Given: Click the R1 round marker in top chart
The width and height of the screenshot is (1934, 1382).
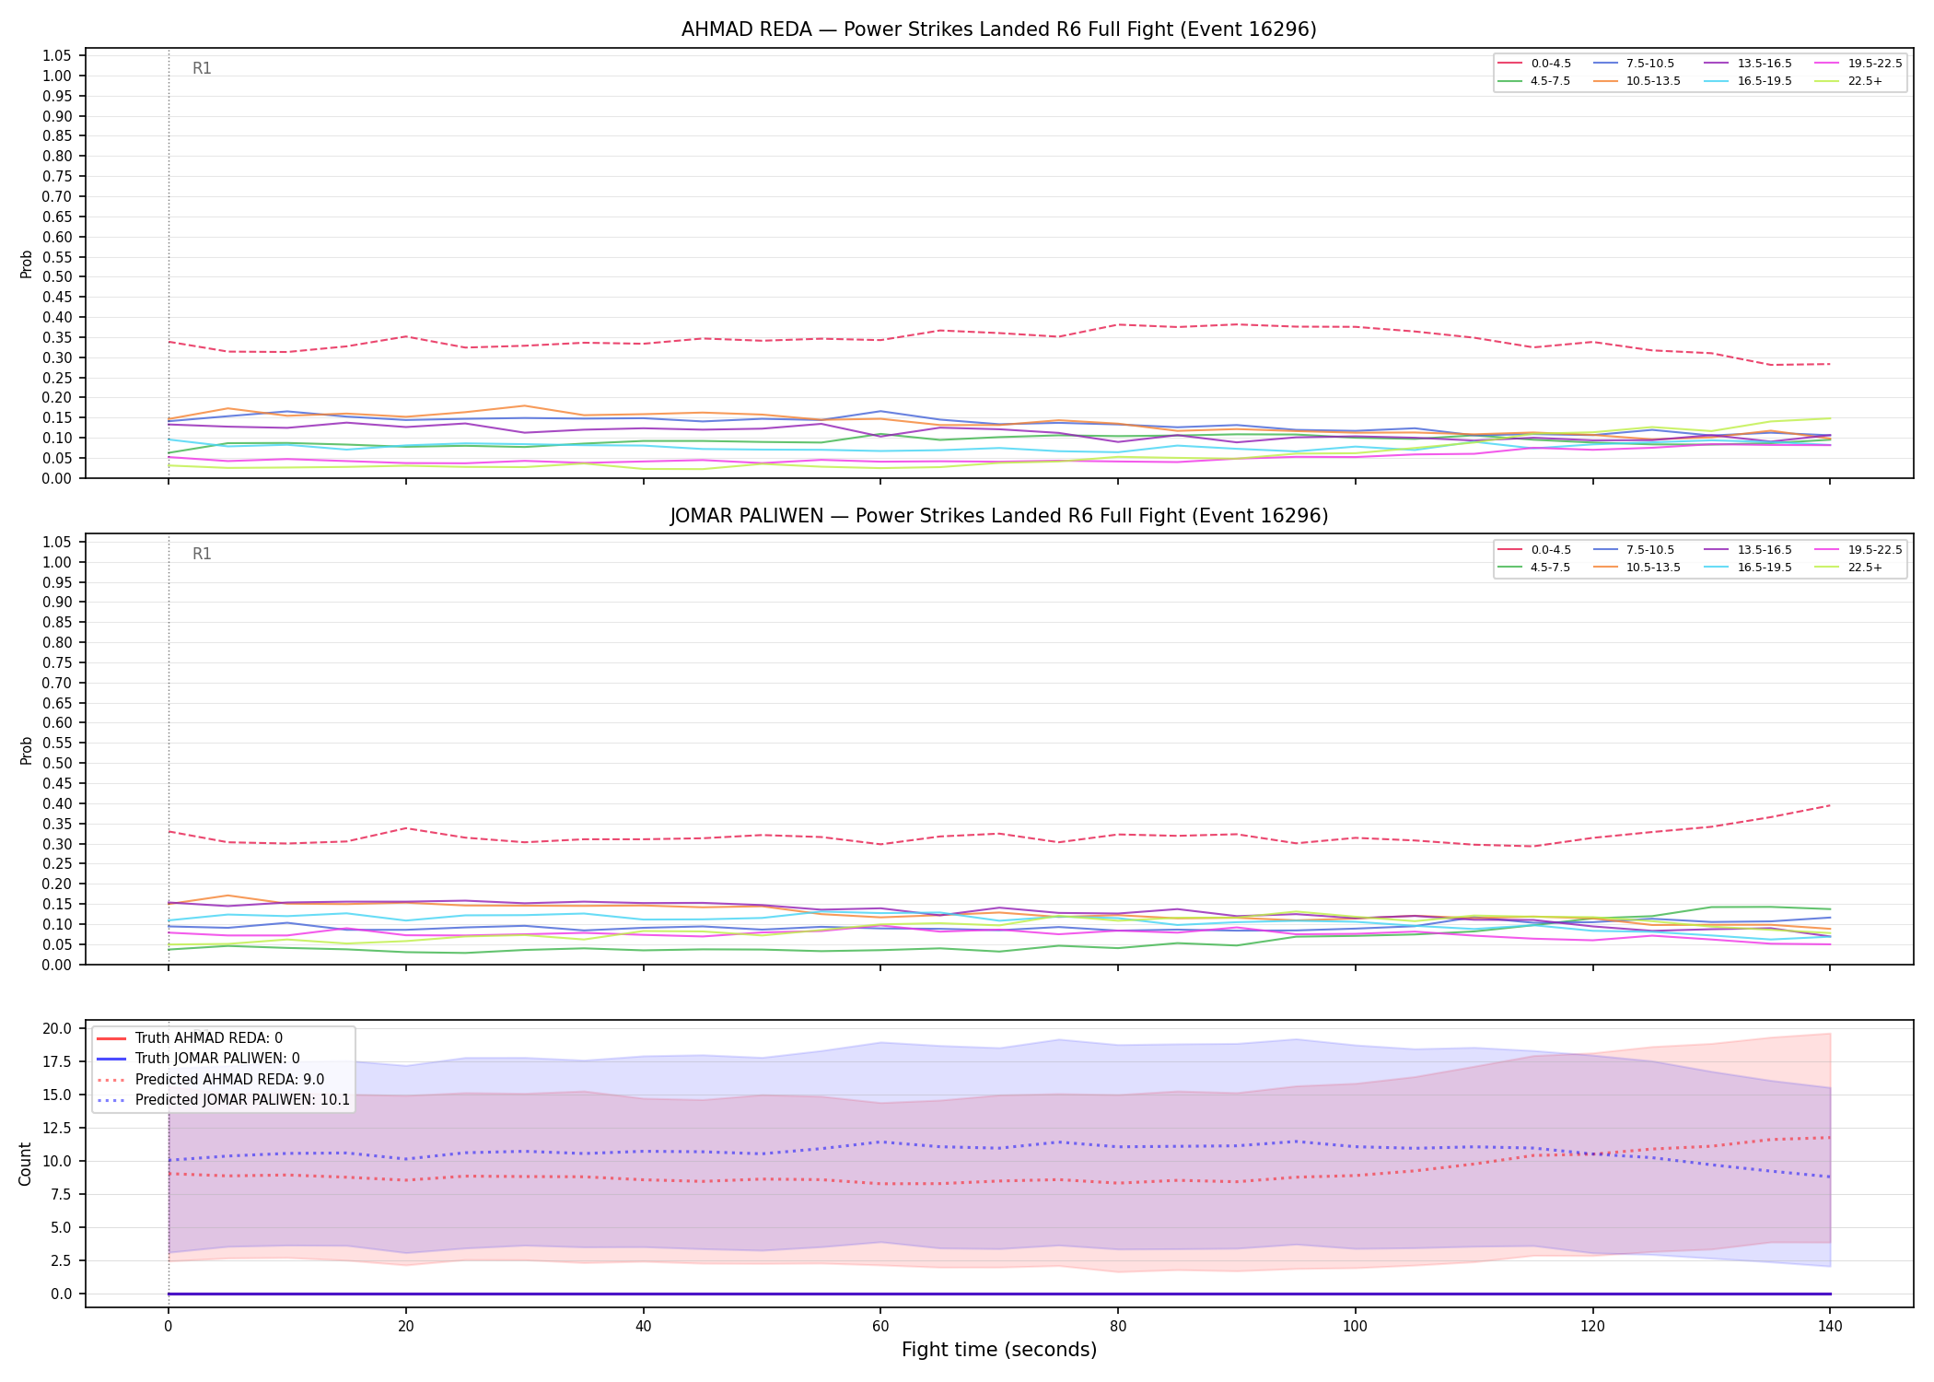Looking at the screenshot, I should (202, 68).
